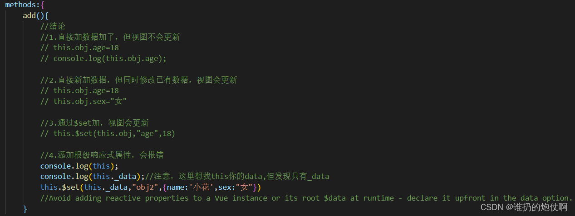575x216 pixels.
Task: Click the console.log(this); statement
Action: click(79, 166)
